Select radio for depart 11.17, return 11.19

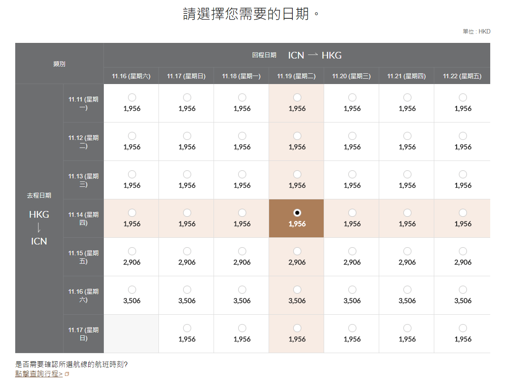[x=297, y=328]
